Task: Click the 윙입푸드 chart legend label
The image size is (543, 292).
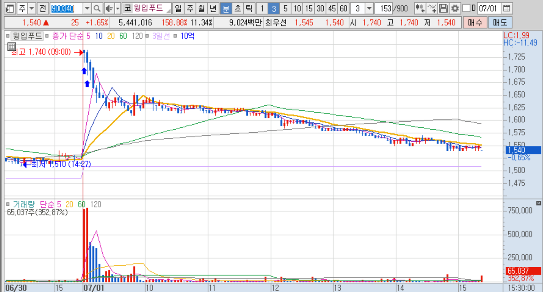Action: click(x=27, y=36)
